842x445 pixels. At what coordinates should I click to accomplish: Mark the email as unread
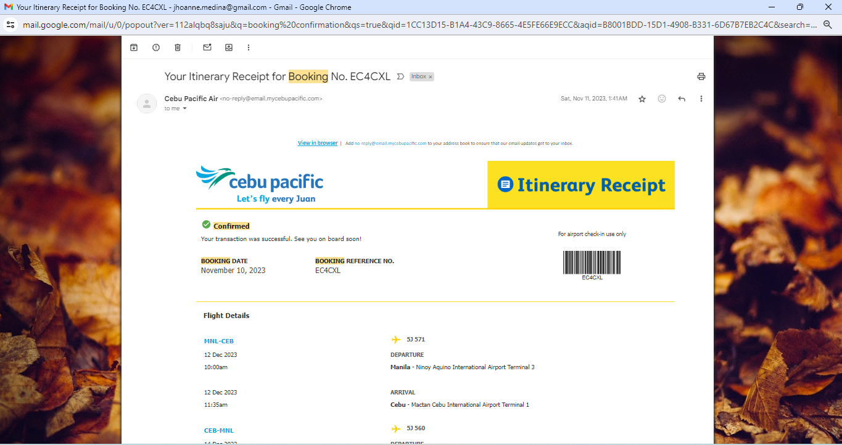coord(207,47)
